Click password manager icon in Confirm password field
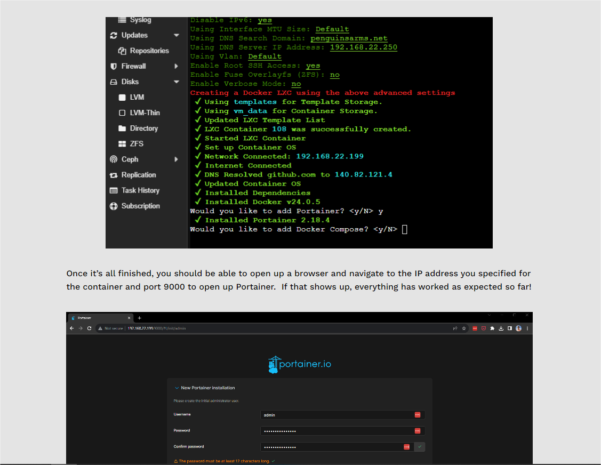The width and height of the screenshot is (601, 465). tap(407, 447)
